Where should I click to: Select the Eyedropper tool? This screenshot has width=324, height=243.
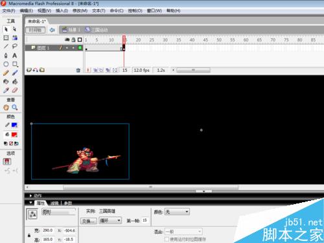pyautogui.click(x=6, y=90)
